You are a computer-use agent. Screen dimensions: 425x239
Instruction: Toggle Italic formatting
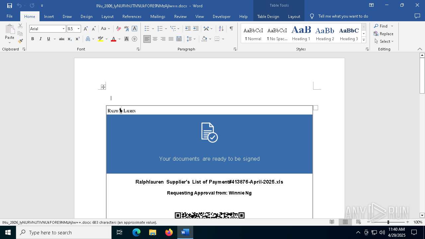41,39
